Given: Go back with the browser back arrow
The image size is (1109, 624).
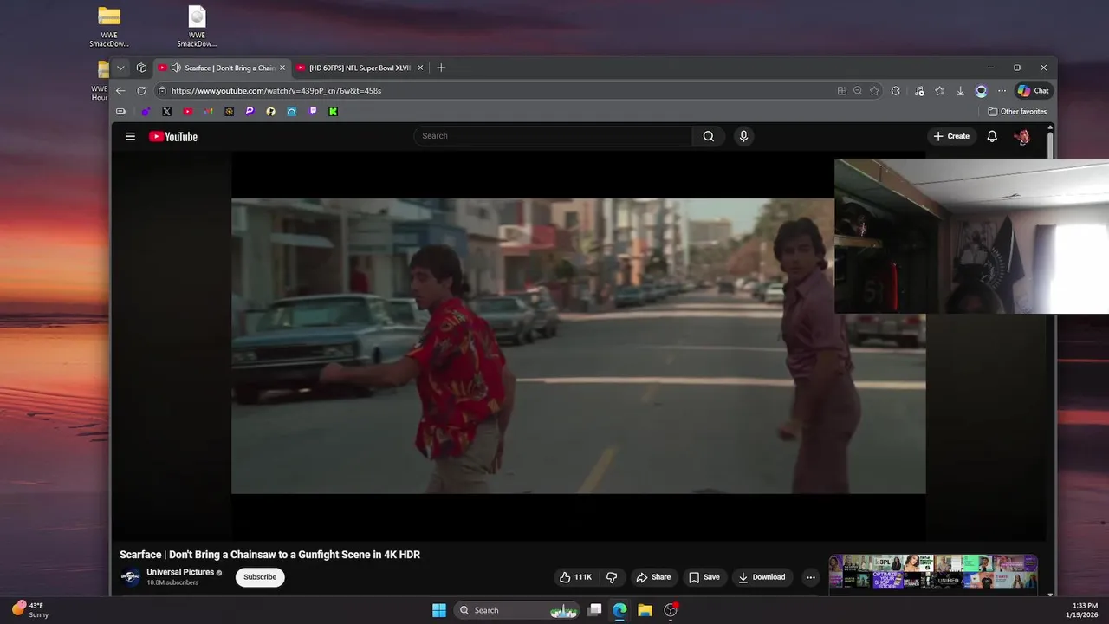Looking at the screenshot, I should pos(120,90).
